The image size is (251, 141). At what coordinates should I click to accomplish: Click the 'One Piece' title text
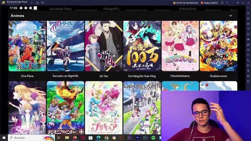(27, 76)
